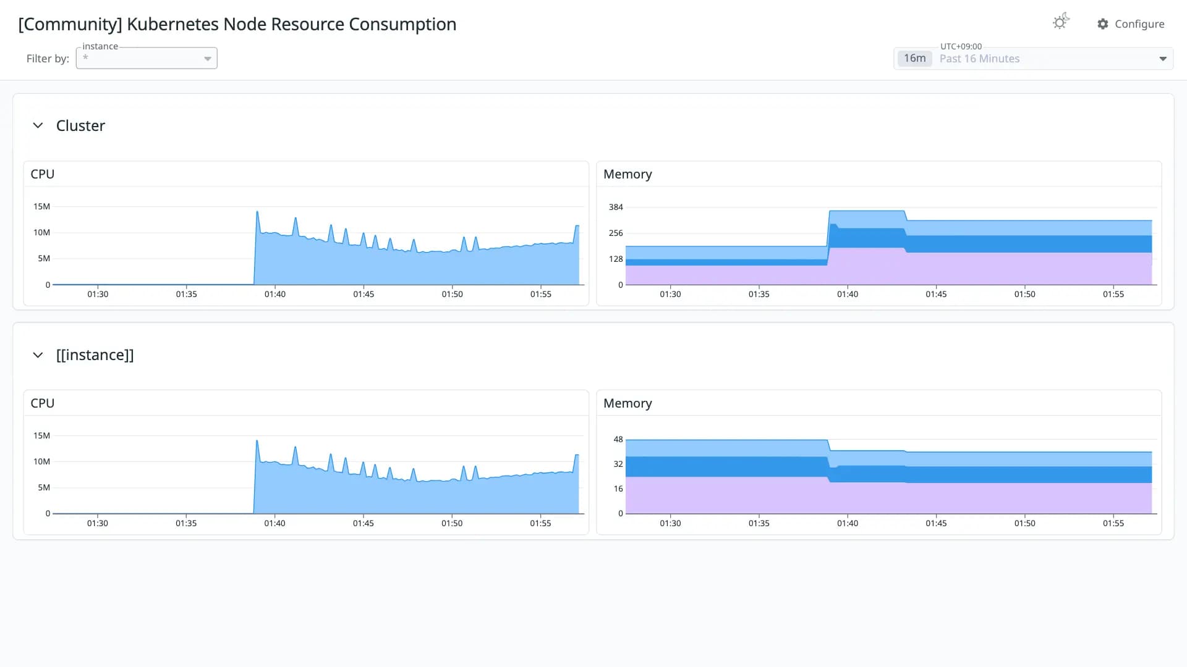1187x667 pixels.
Task: Collapse the Cluster section chevron
Action: coord(38,125)
